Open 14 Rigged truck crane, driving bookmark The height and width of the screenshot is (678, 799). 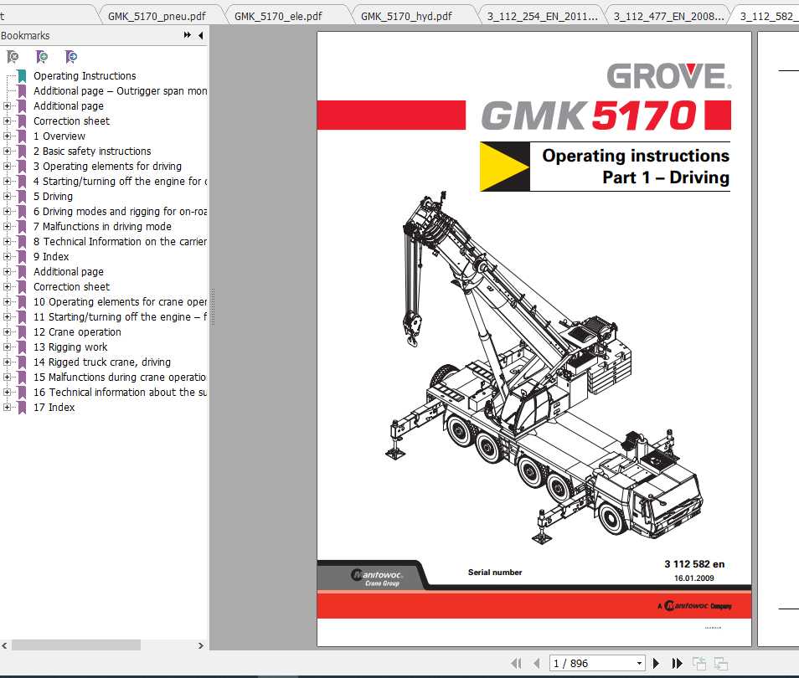coord(102,362)
